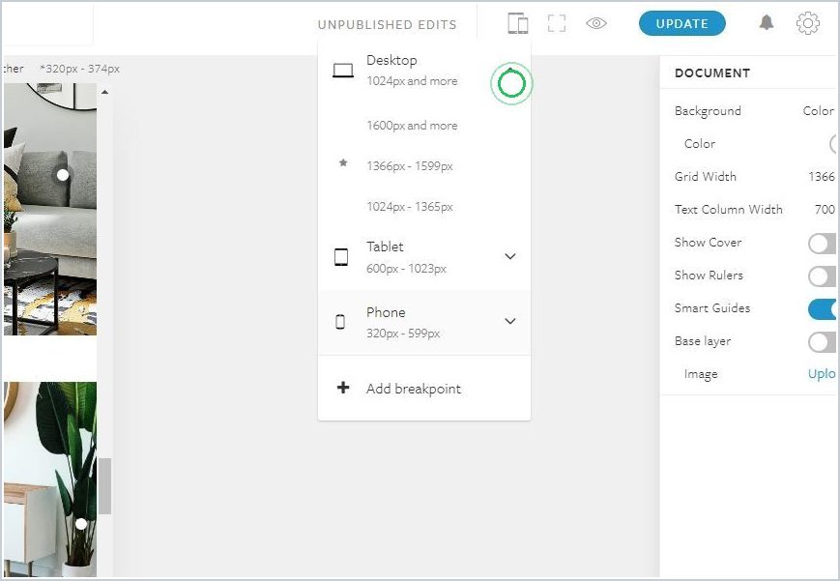This screenshot has width=840, height=581.
Task: Click the fullscreen frame icon
Action: (x=557, y=23)
